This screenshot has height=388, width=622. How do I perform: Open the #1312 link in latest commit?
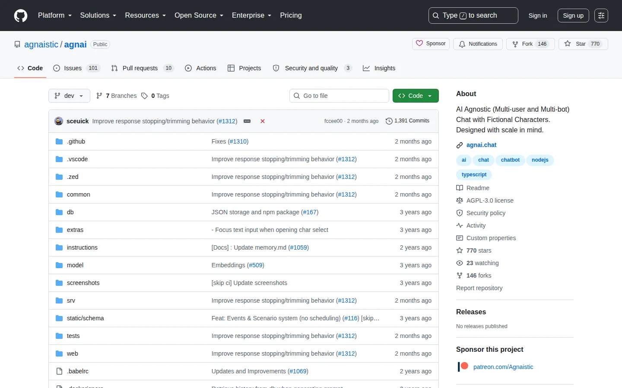click(x=227, y=121)
